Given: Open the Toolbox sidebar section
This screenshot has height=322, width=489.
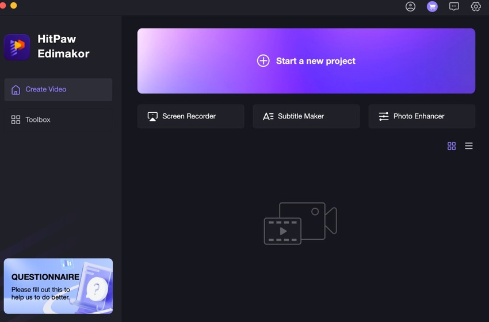Looking at the screenshot, I should click(58, 120).
